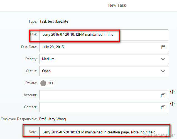Click the Status label
The height and width of the screenshot is (139, 177).
[x=32, y=71]
